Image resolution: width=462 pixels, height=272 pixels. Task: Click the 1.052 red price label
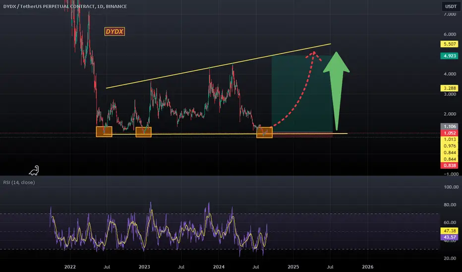449,133
